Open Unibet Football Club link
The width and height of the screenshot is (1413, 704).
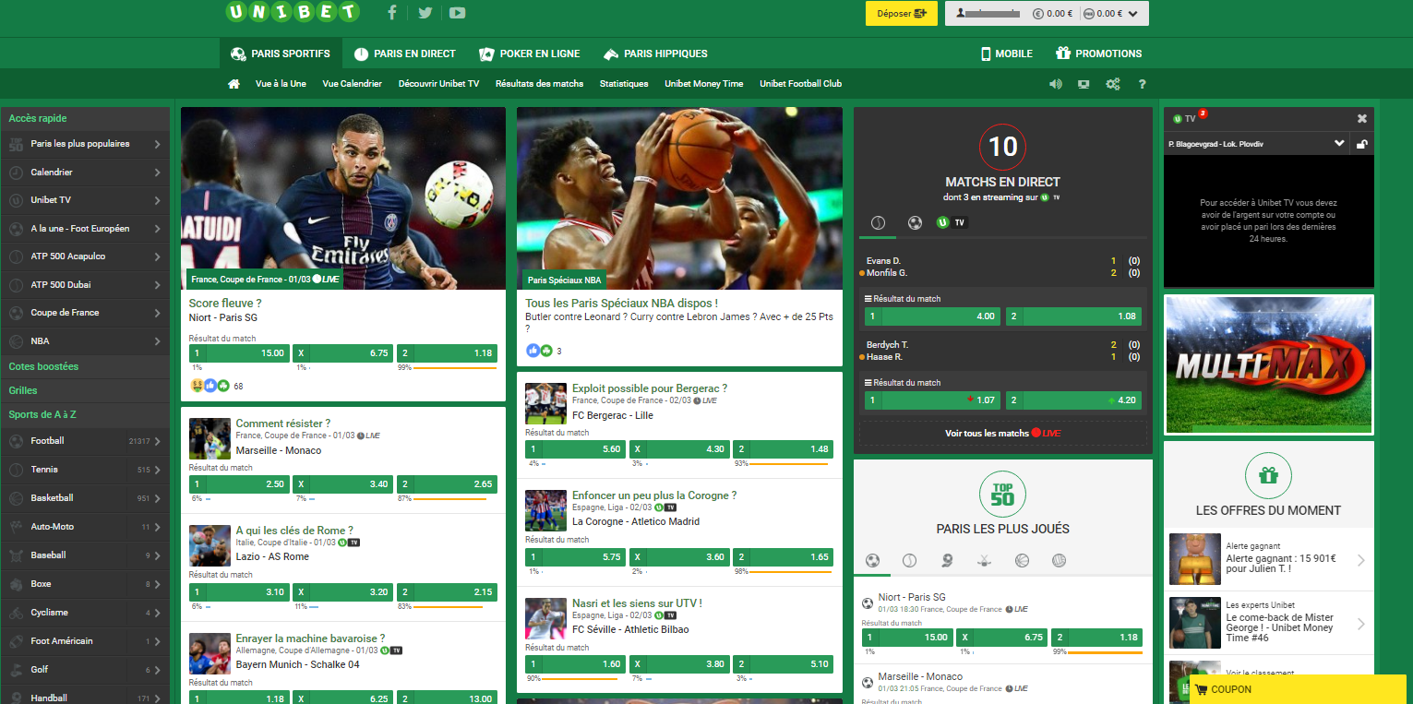point(800,84)
